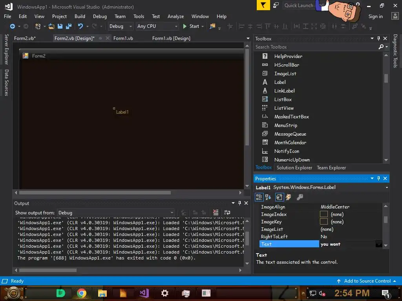Toggle the Properties page button
This screenshot has width=402, height=301.
pos(279,197)
